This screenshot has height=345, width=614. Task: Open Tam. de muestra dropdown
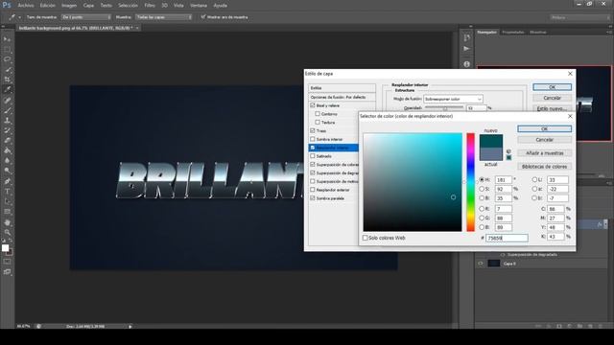click(x=86, y=17)
